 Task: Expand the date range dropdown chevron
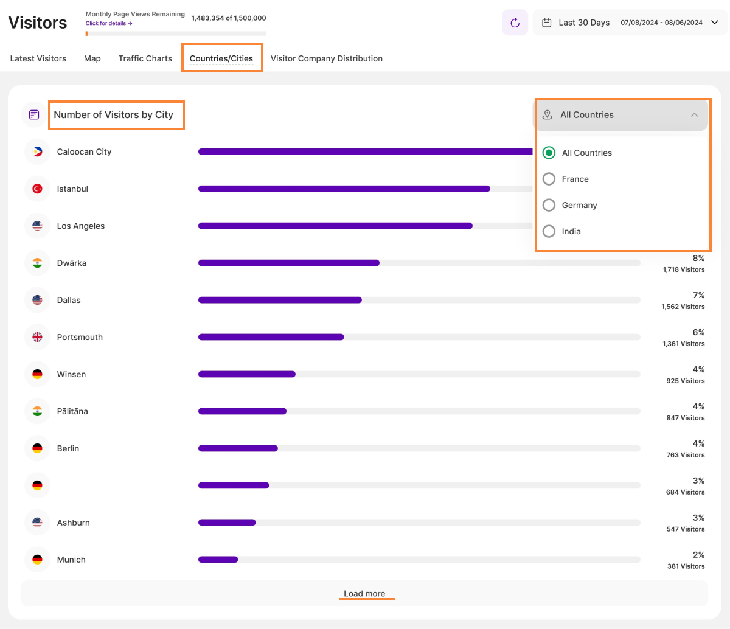coord(715,23)
